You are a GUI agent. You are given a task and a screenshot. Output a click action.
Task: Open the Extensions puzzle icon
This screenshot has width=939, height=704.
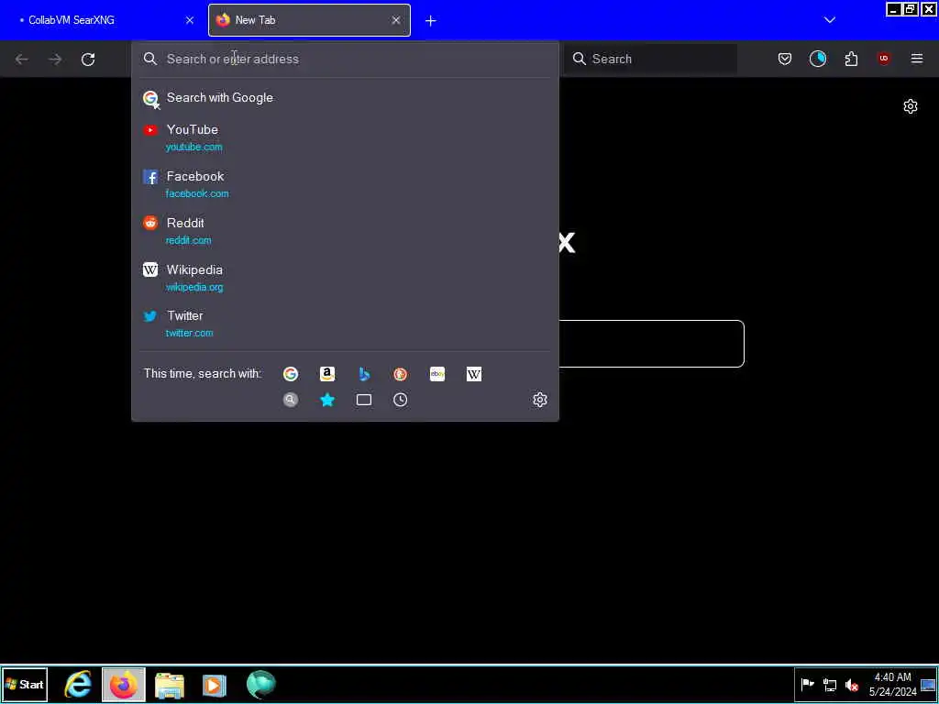[x=851, y=59]
